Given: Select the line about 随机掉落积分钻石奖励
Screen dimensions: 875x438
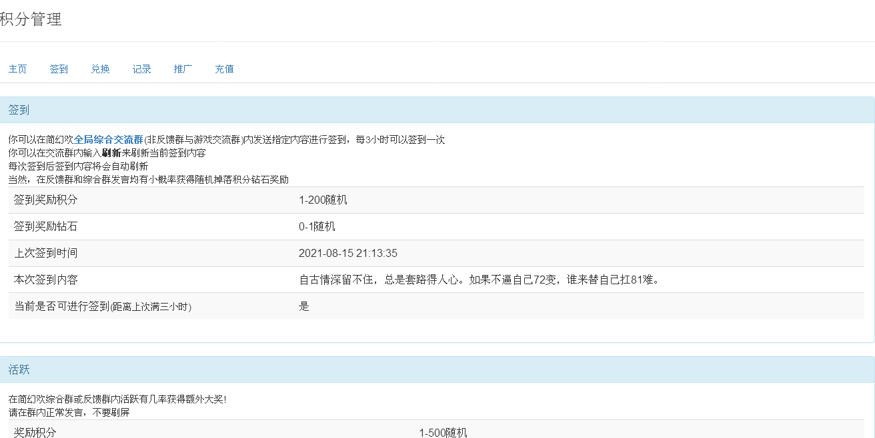Looking at the screenshot, I should click(148, 180).
